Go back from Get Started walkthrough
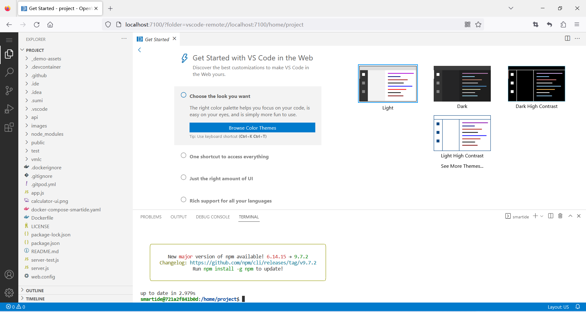The width and height of the screenshot is (586, 312). (139, 50)
